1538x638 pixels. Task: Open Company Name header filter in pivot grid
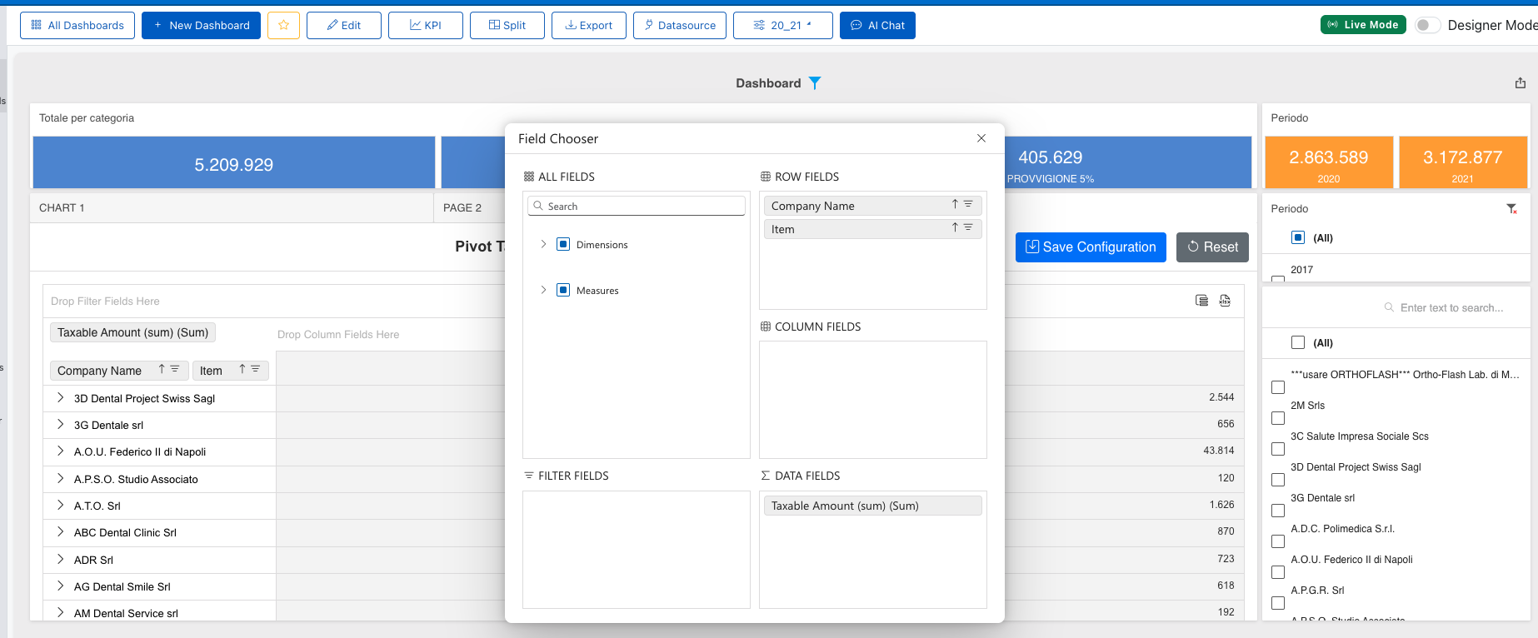175,369
